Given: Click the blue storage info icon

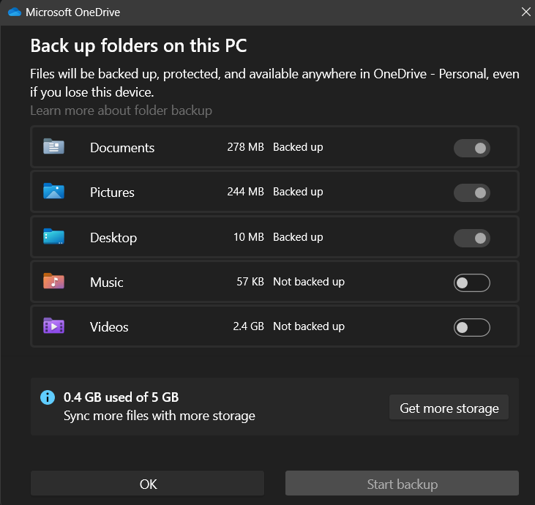Looking at the screenshot, I should coord(48,397).
